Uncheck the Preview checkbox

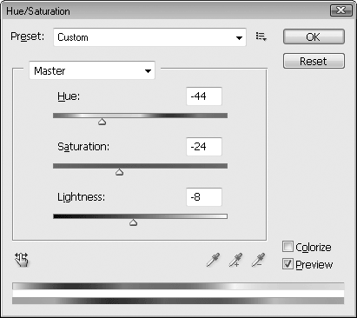point(288,264)
